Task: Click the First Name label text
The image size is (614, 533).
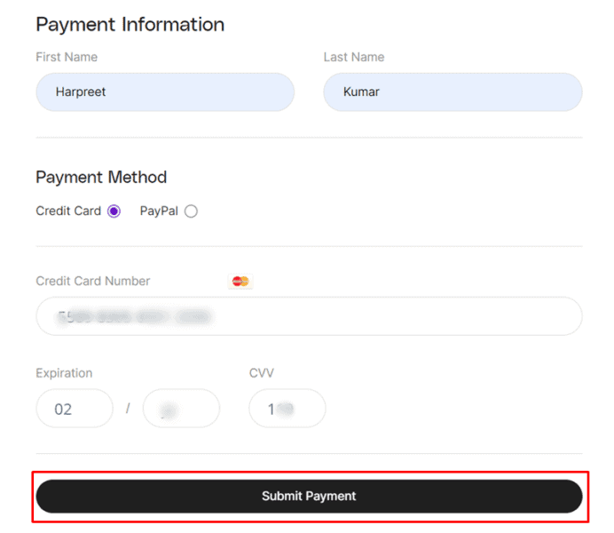Action: [x=67, y=57]
